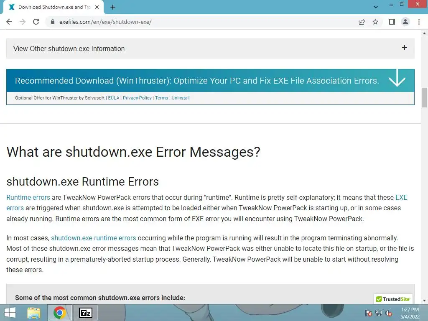
Task: Open the taskbar clock showing 1:27 PM
Action: pos(410,313)
